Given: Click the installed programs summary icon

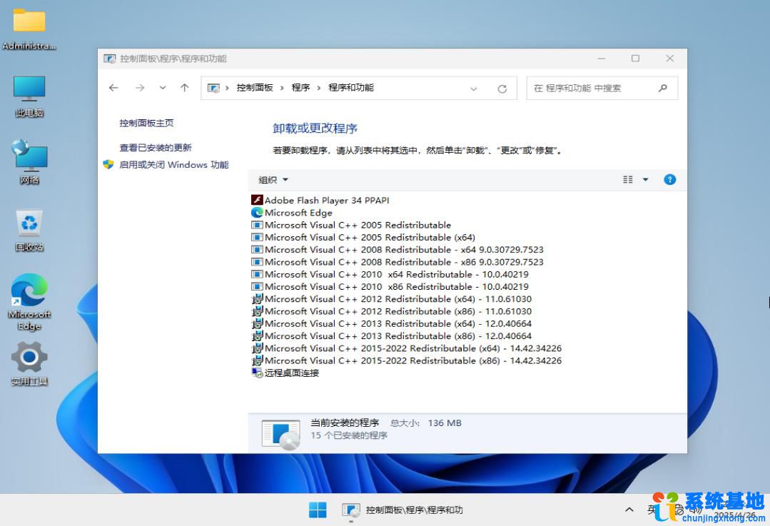Looking at the screenshot, I should point(281,434).
